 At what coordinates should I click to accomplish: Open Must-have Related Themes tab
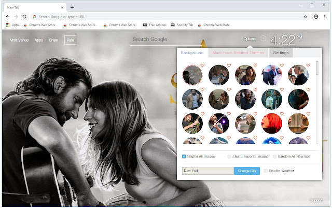(238, 53)
